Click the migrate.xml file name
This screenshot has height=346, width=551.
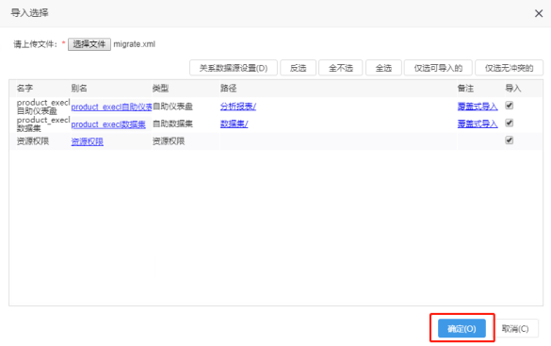pyautogui.click(x=135, y=44)
